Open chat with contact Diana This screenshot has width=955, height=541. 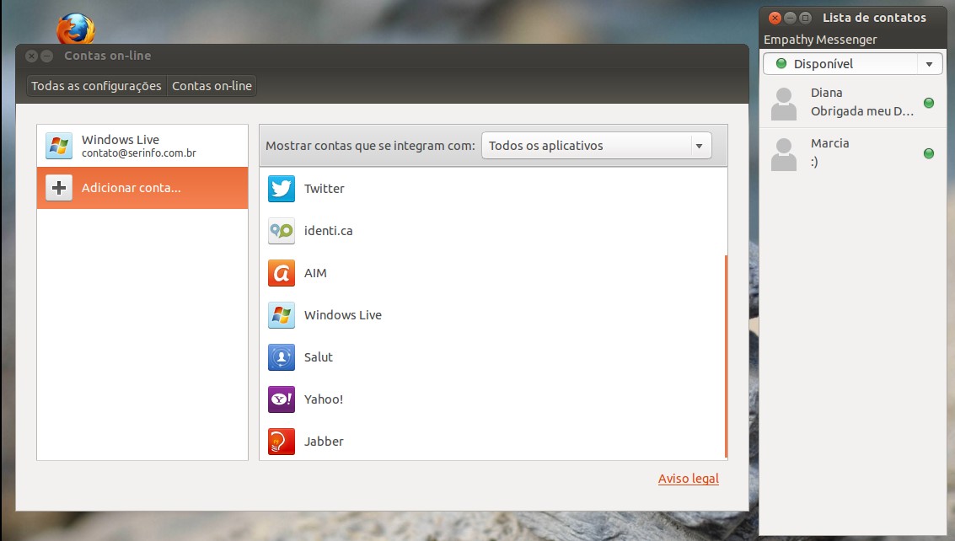tap(851, 102)
